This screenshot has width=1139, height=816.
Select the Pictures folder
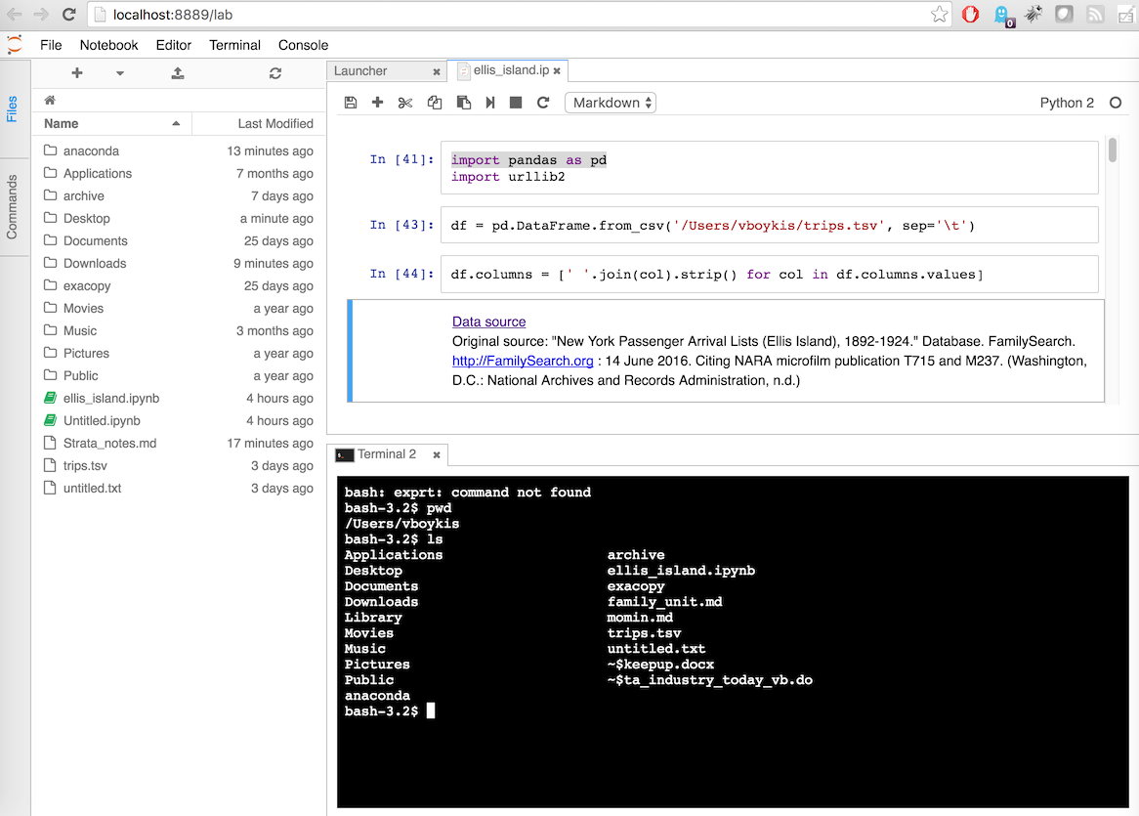click(x=179, y=353)
